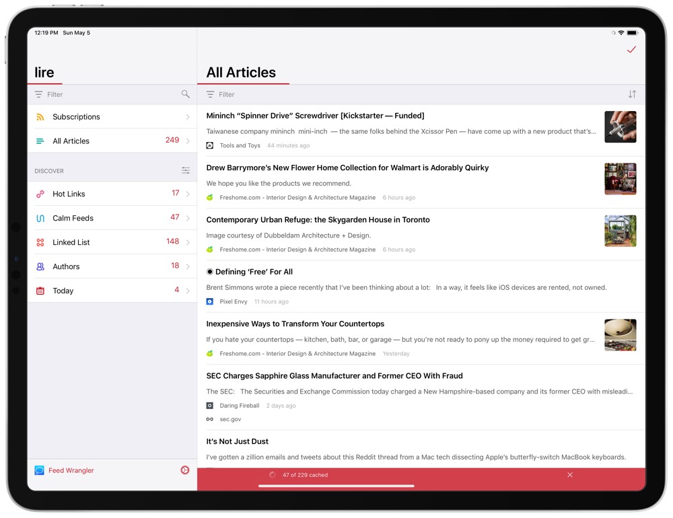
Task: Open the Discover settings sliders icon
Action: [186, 170]
